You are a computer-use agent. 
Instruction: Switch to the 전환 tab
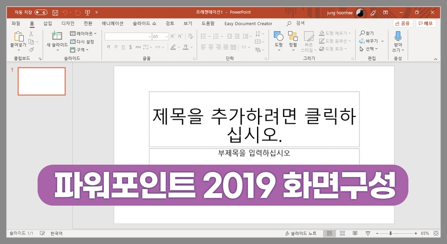tap(88, 23)
